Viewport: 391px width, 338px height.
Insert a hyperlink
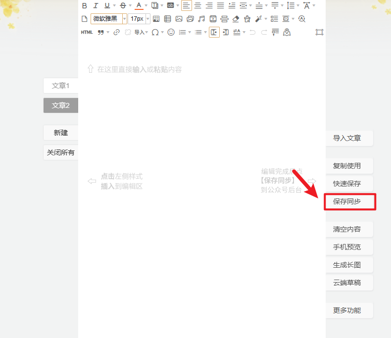[116, 32]
